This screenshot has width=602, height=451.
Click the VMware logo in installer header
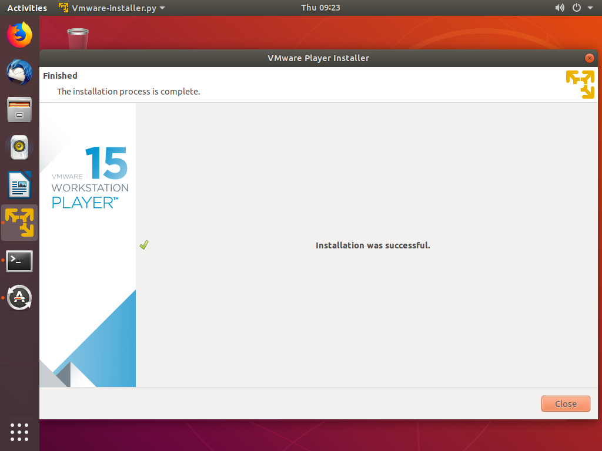[580, 84]
